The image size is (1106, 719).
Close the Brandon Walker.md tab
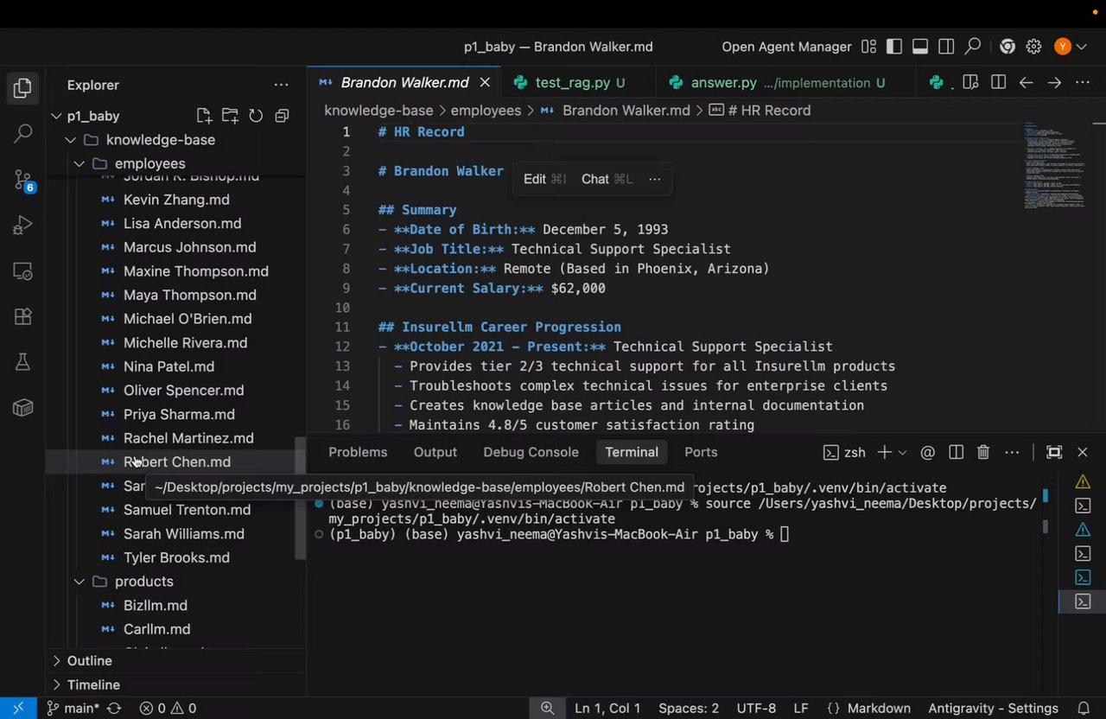click(x=485, y=83)
